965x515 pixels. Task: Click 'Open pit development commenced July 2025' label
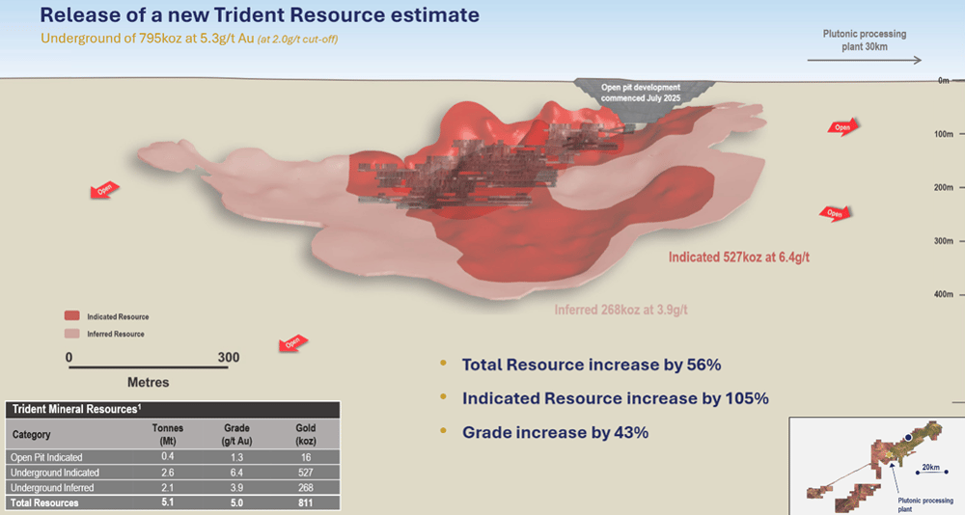coord(641,93)
